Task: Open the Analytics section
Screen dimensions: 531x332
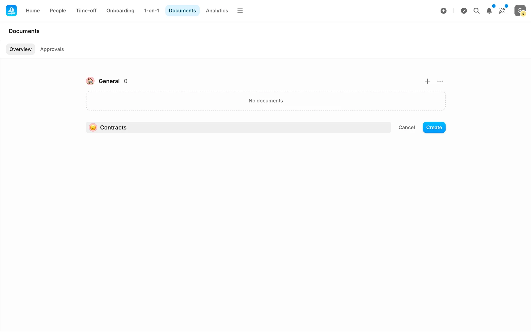Action: (x=217, y=11)
